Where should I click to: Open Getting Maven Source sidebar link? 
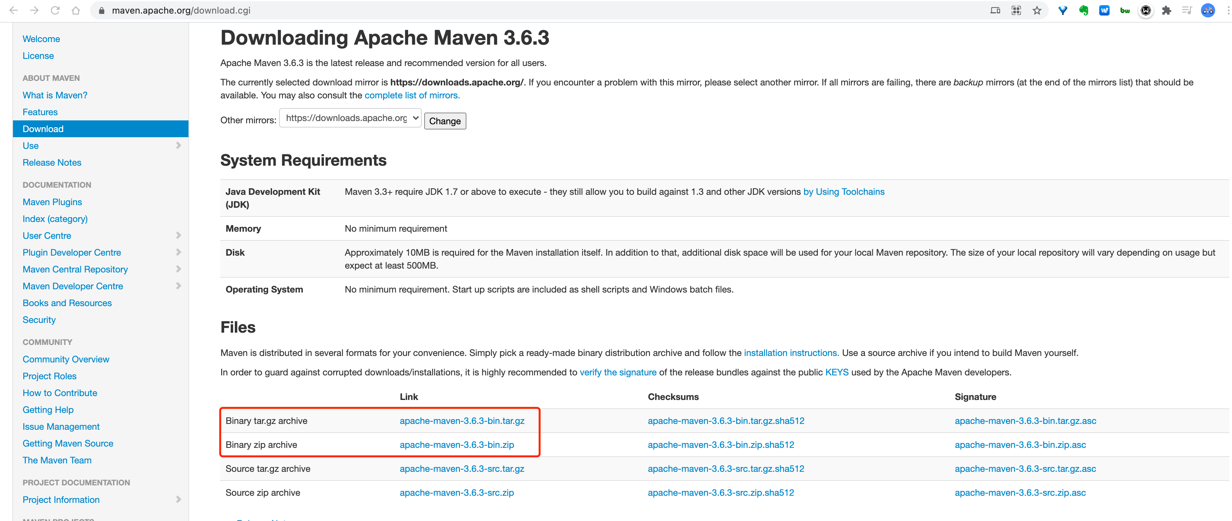(68, 444)
